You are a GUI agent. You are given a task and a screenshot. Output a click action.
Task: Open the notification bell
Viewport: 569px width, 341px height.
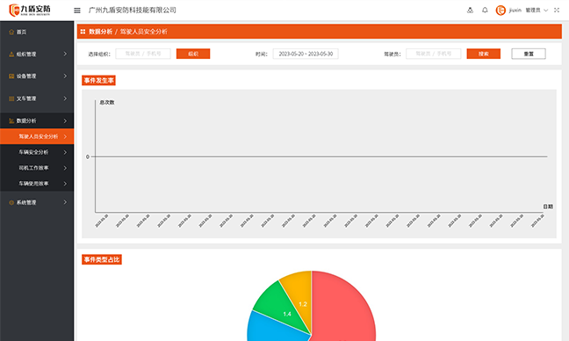click(485, 11)
